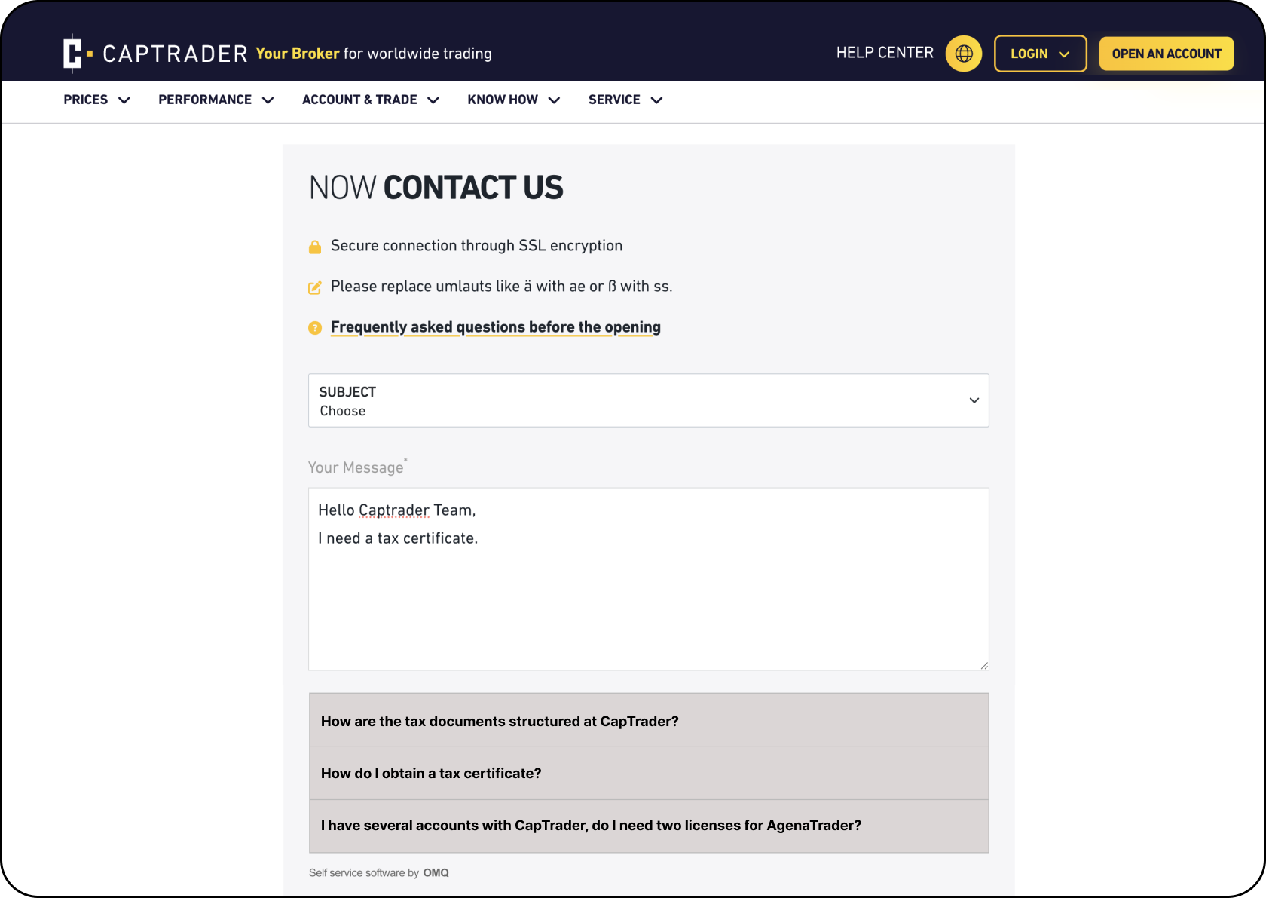
Task: Click the OMQ software logo
Action: click(x=436, y=872)
